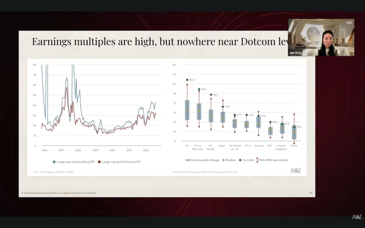Click the 2022 x-axis label
365x228 pixels.
(146, 150)
